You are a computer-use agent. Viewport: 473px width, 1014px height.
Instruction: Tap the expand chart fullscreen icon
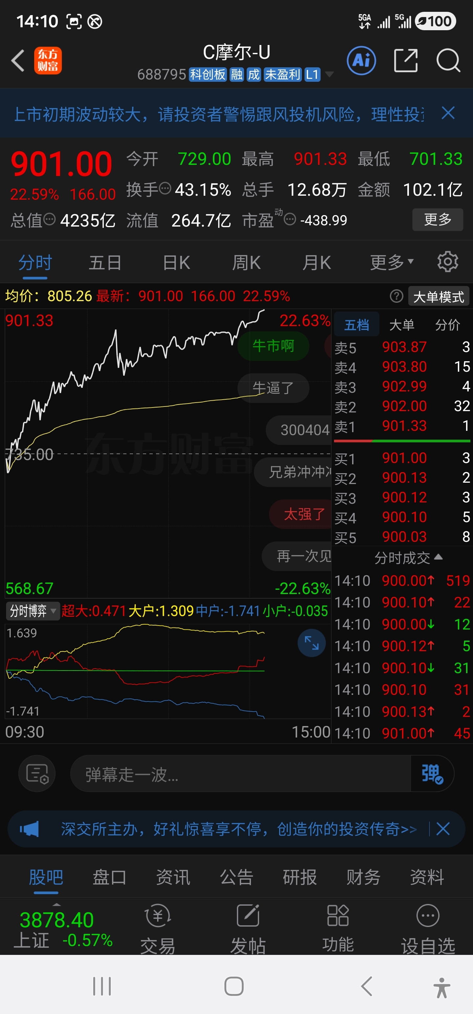tap(311, 643)
